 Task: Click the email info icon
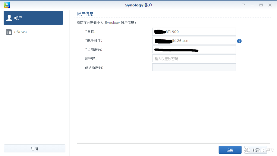(239, 41)
